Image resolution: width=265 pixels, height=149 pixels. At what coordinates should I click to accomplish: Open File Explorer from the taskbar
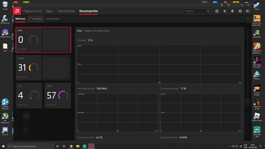tap(78, 146)
